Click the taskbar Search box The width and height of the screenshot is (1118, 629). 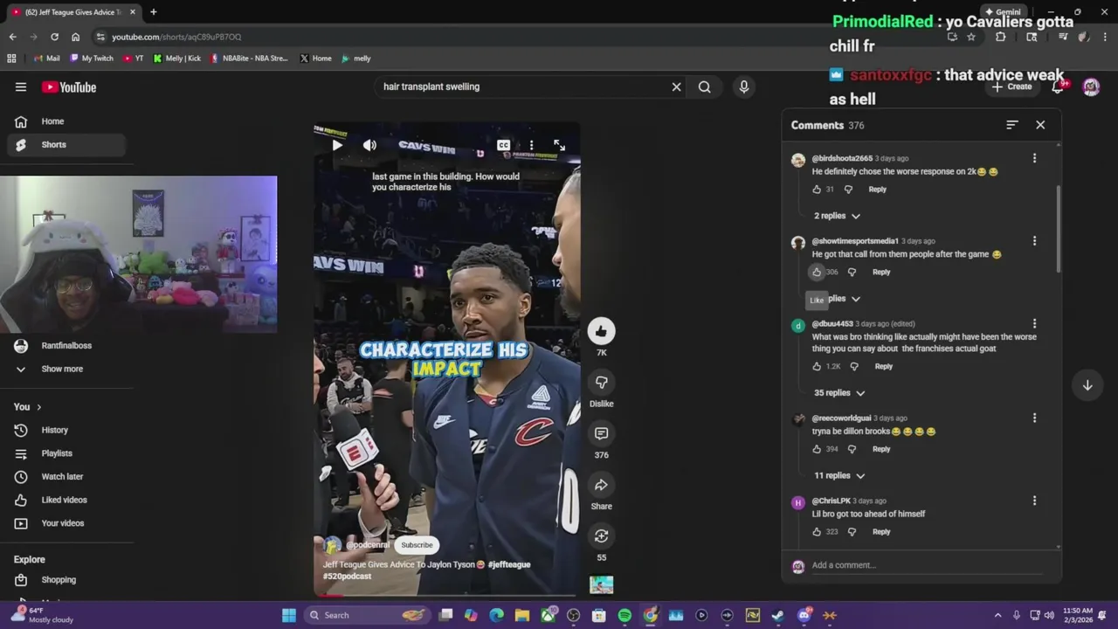tap(367, 615)
